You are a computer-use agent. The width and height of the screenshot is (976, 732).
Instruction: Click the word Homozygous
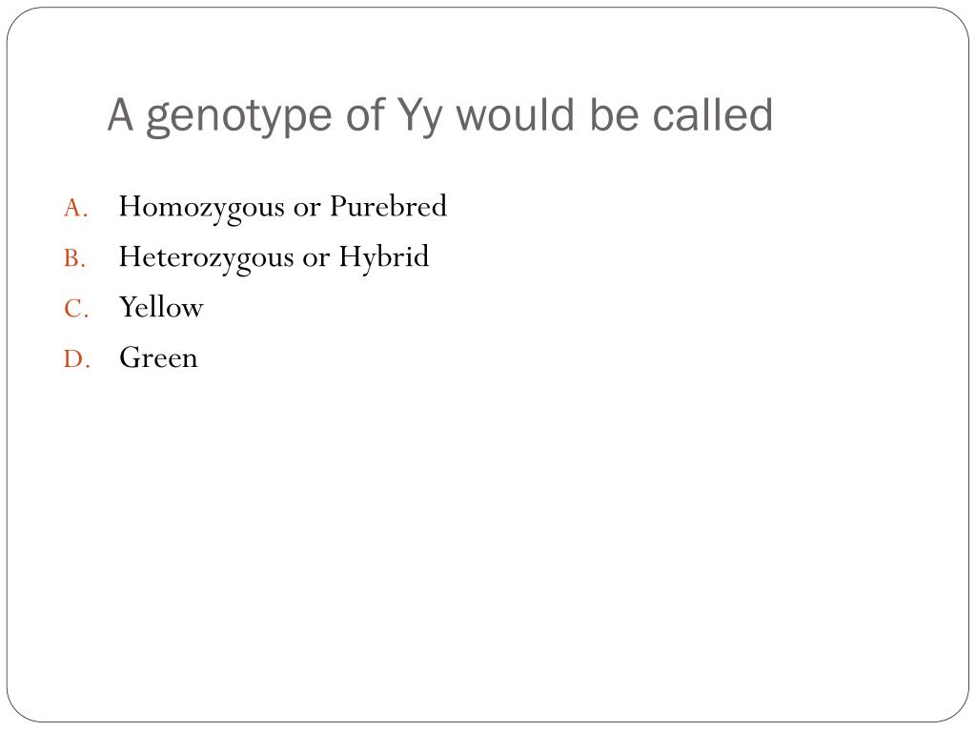[202, 208]
